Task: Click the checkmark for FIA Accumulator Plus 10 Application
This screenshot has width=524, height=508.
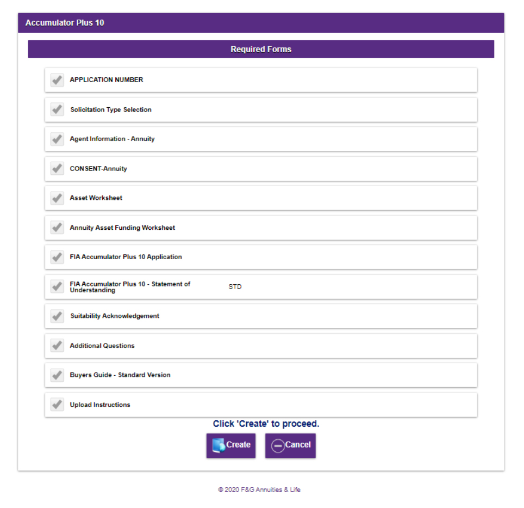Action: click(57, 256)
